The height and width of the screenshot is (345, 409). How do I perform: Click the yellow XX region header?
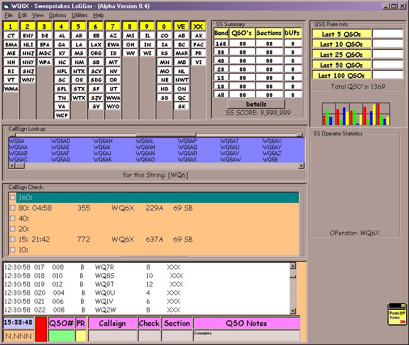(199, 27)
